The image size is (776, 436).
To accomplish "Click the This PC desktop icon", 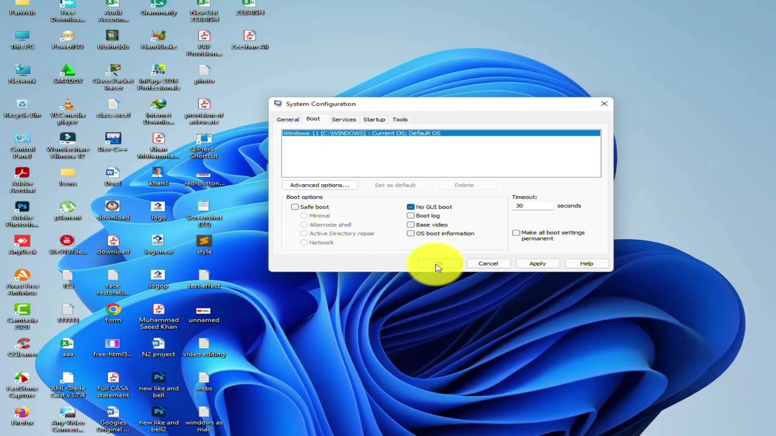I will [x=22, y=36].
